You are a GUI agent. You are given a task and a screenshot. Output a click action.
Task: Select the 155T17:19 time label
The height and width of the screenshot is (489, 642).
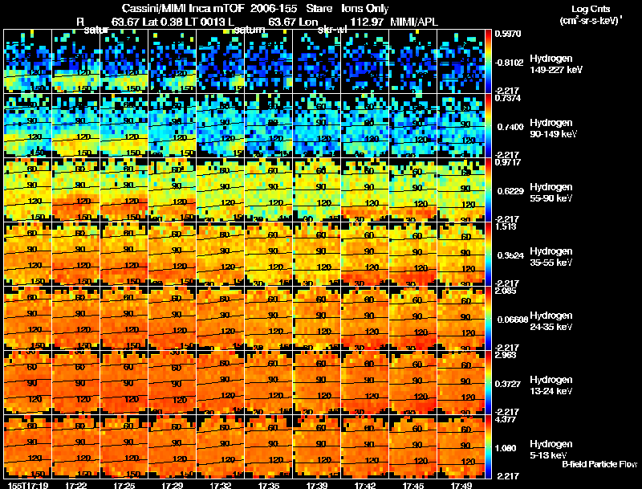pos(28,485)
